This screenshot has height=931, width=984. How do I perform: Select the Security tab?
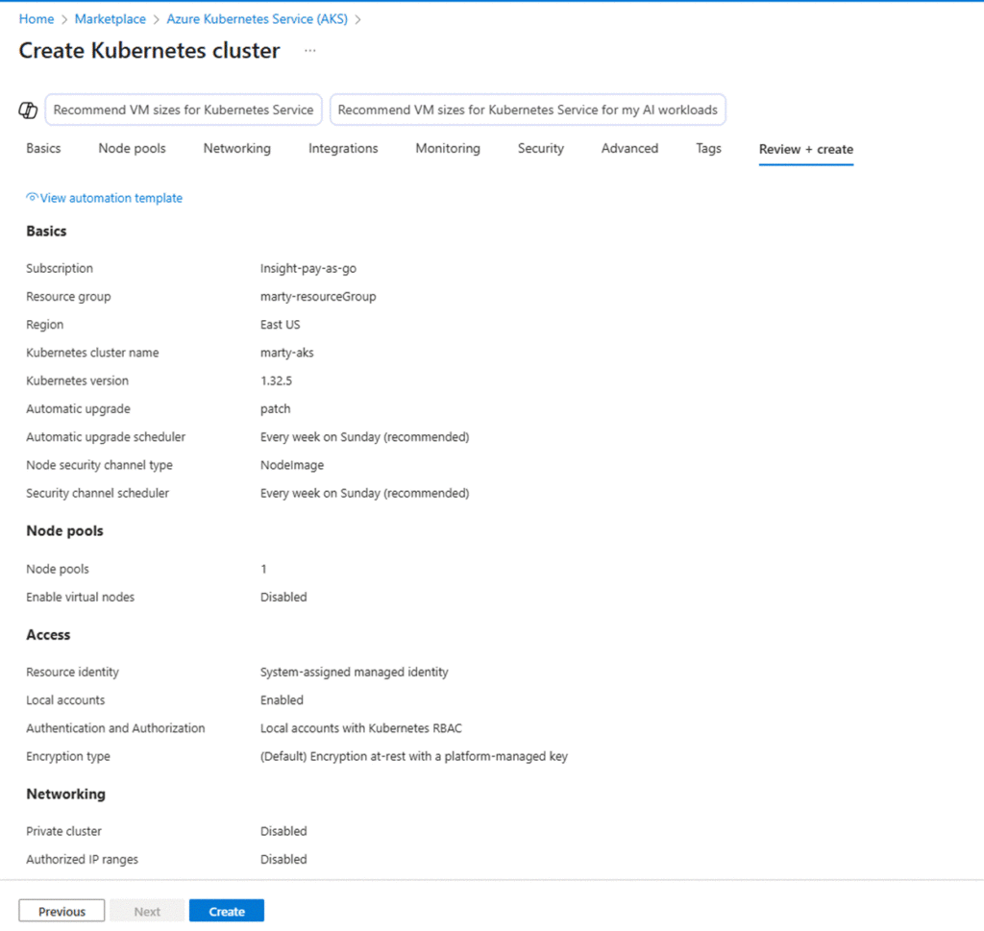point(540,149)
